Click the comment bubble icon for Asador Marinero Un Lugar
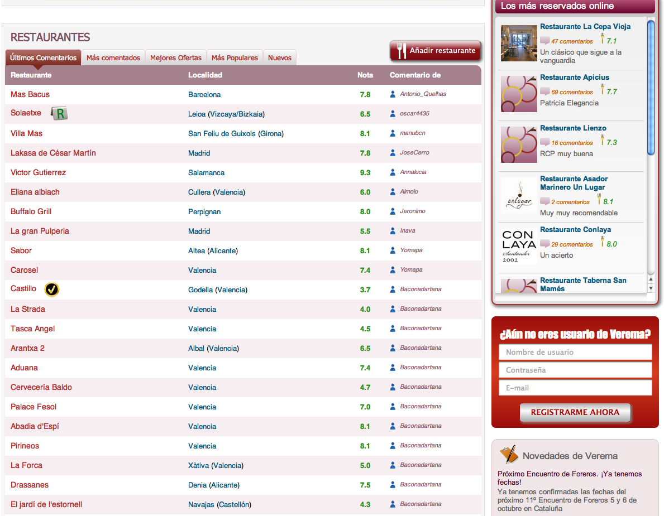Viewport: 664px width, 516px height. (x=544, y=202)
